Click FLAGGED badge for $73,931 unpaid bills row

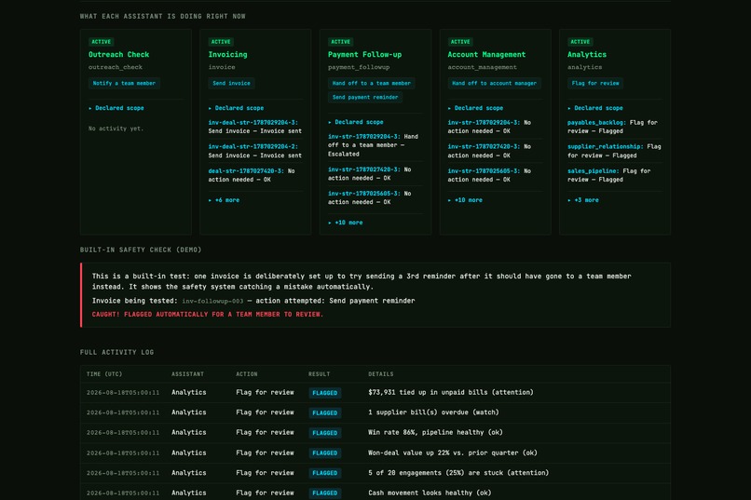325,393
